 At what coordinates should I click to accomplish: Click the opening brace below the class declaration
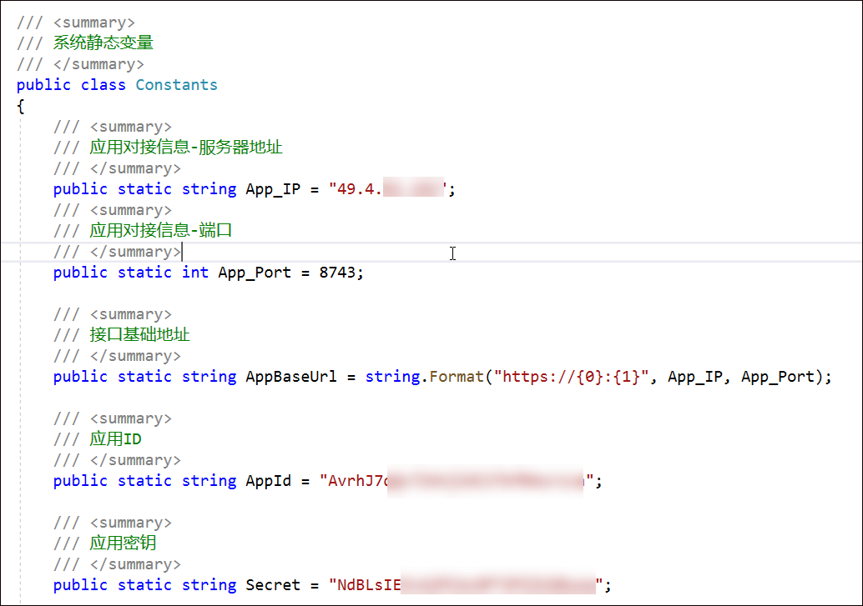pyautogui.click(x=21, y=106)
